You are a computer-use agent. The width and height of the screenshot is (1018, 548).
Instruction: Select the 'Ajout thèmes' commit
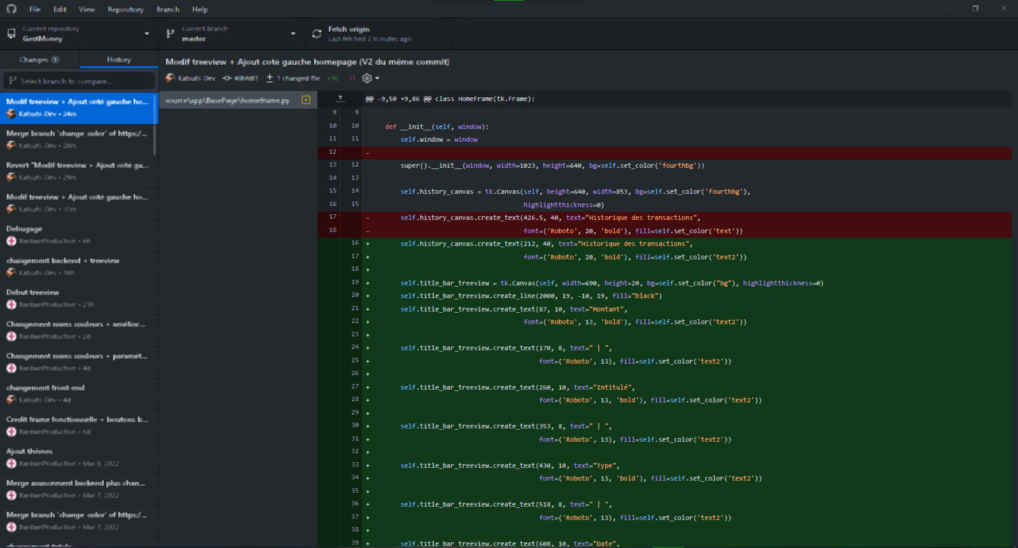[x=79, y=458]
